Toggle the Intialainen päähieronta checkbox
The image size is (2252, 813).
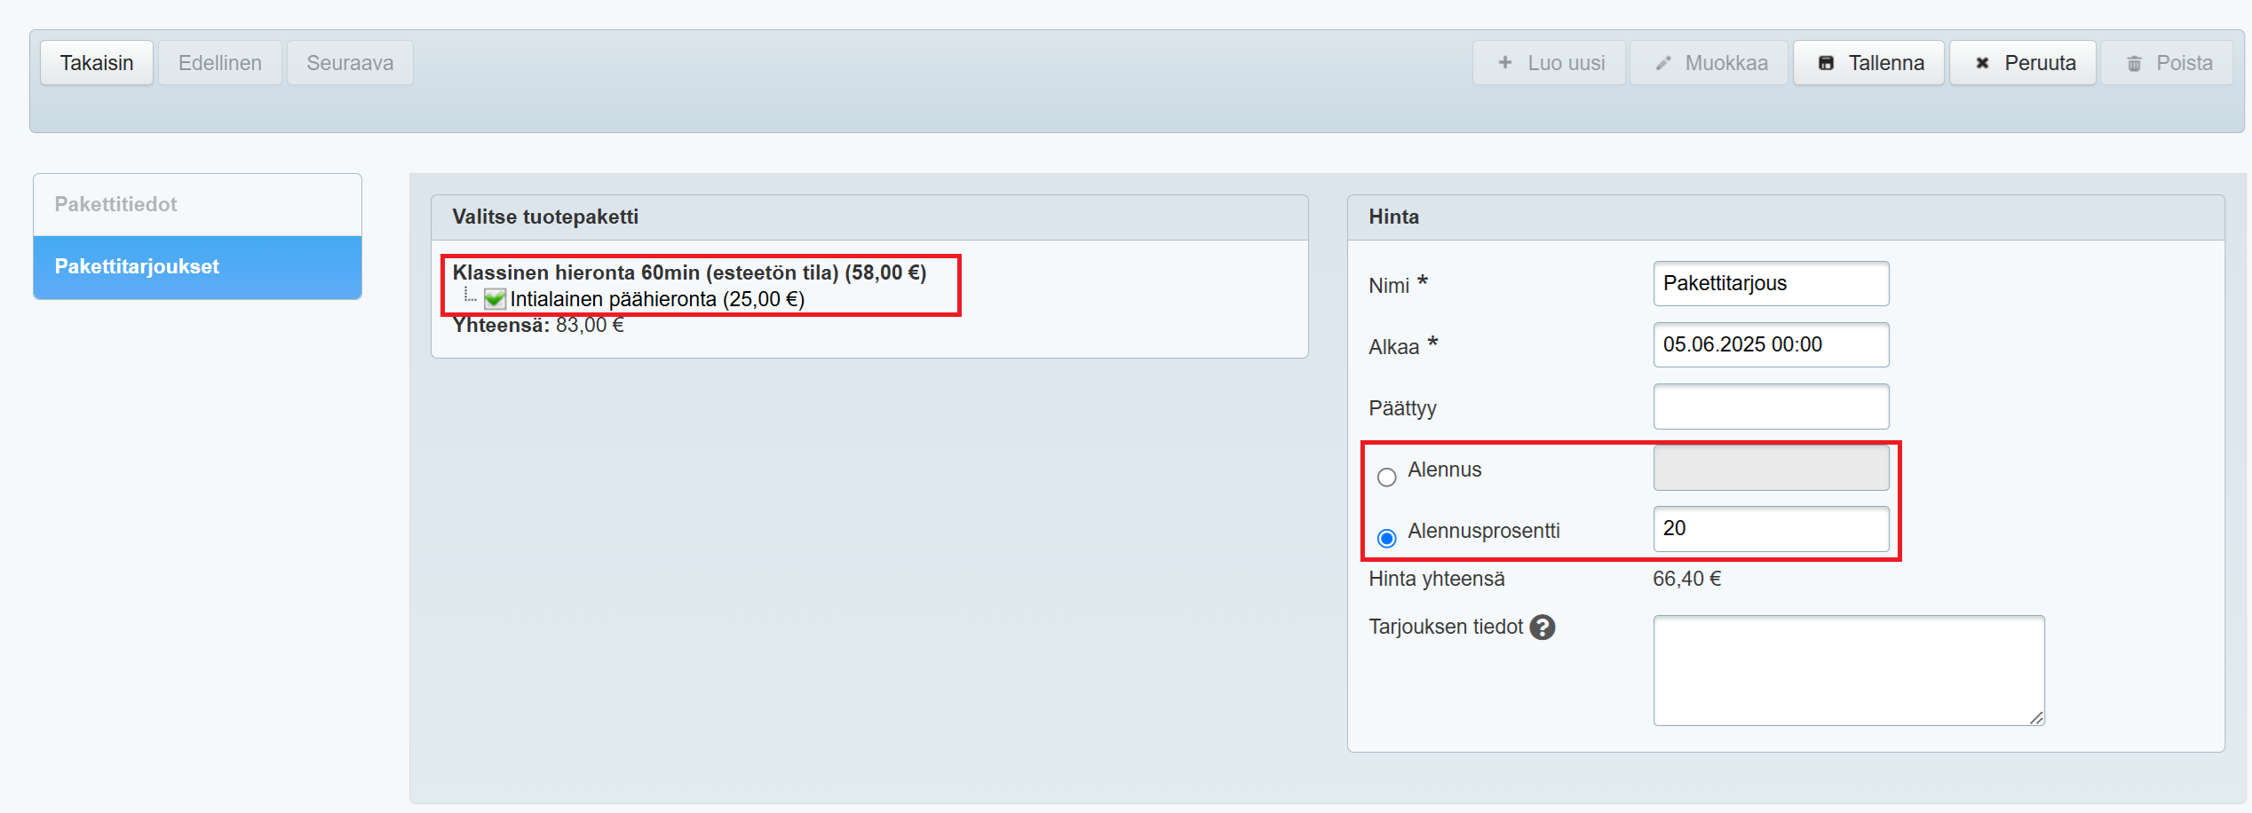tap(495, 299)
